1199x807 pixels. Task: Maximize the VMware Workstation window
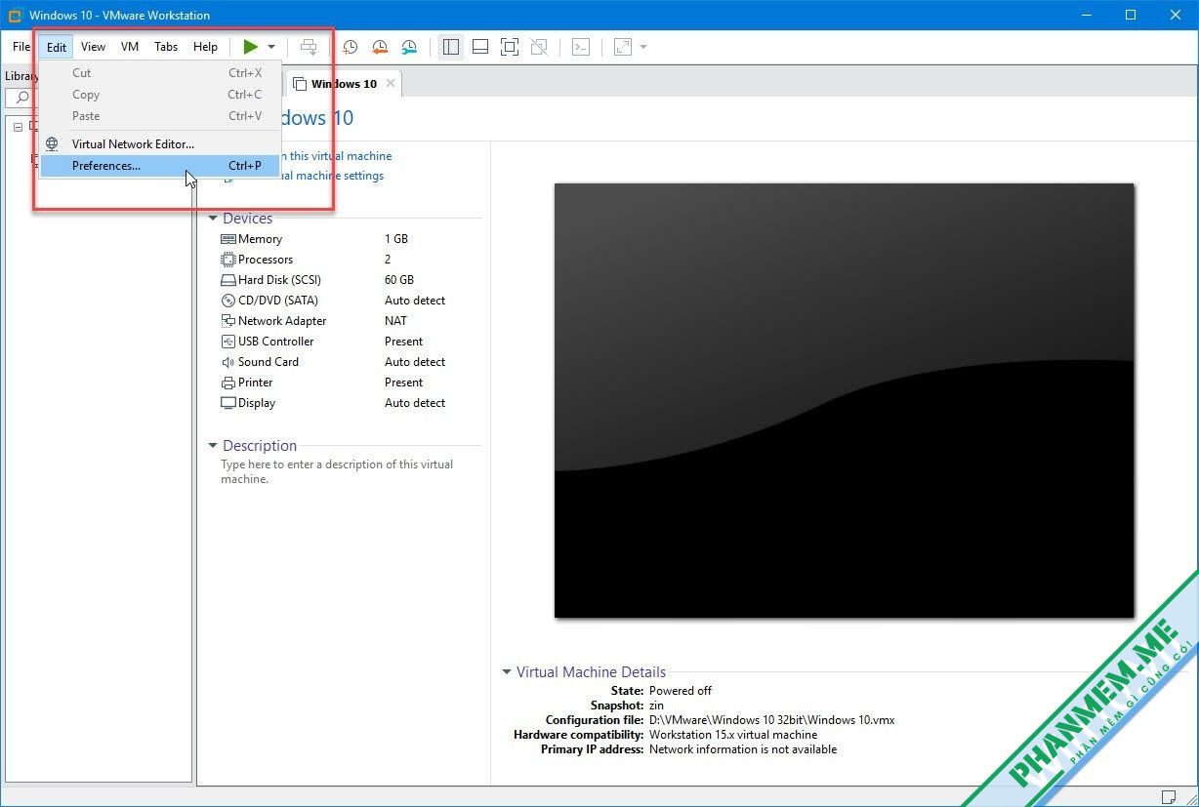[1131, 15]
